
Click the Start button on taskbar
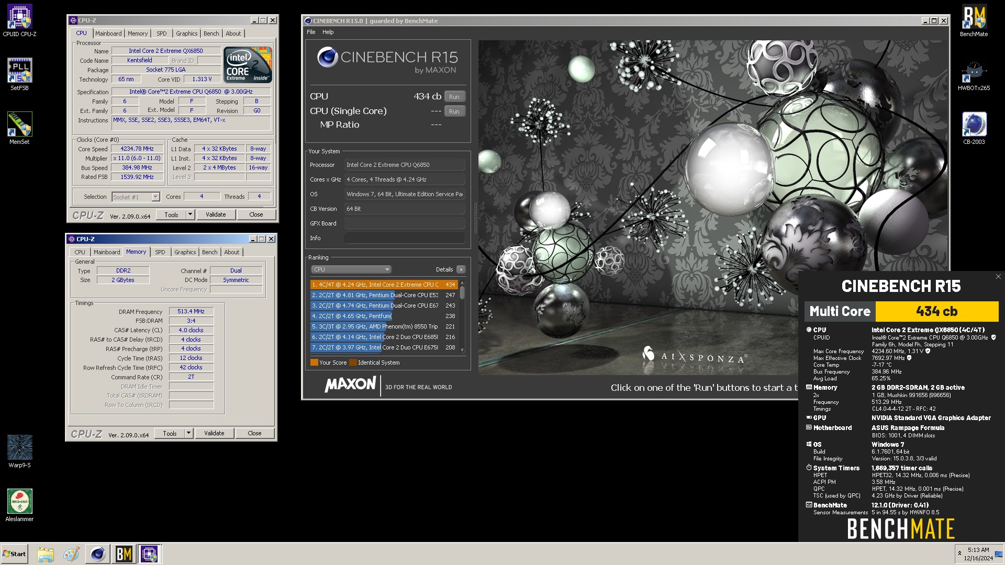coord(15,554)
